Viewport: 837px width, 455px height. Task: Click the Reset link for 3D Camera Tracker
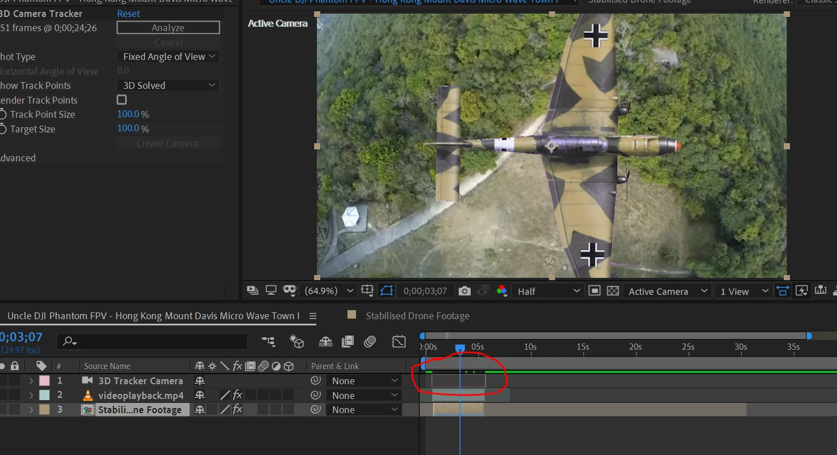pyautogui.click(x=128, y=14)
